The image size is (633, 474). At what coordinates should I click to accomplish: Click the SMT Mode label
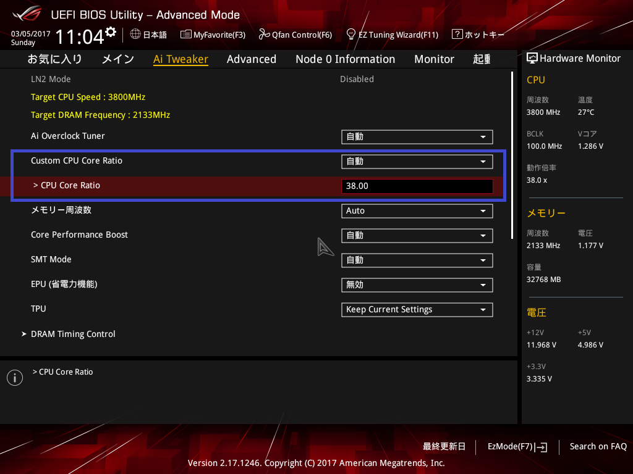51,260
